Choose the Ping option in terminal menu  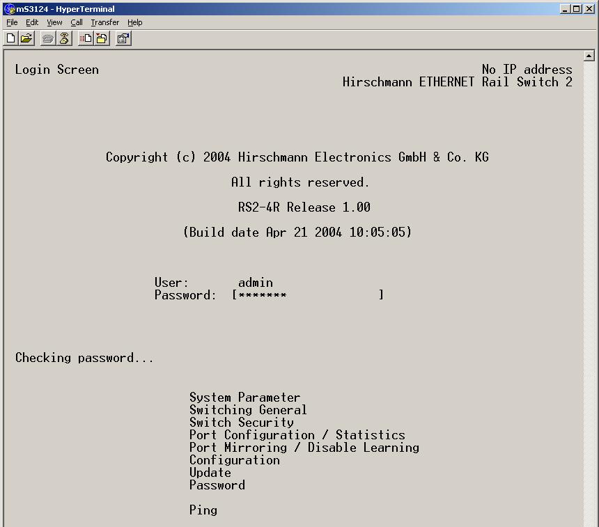pos(203,510)
